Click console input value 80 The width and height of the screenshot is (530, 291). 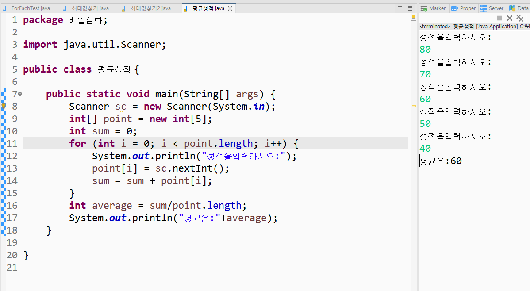[x=425, y=50]
